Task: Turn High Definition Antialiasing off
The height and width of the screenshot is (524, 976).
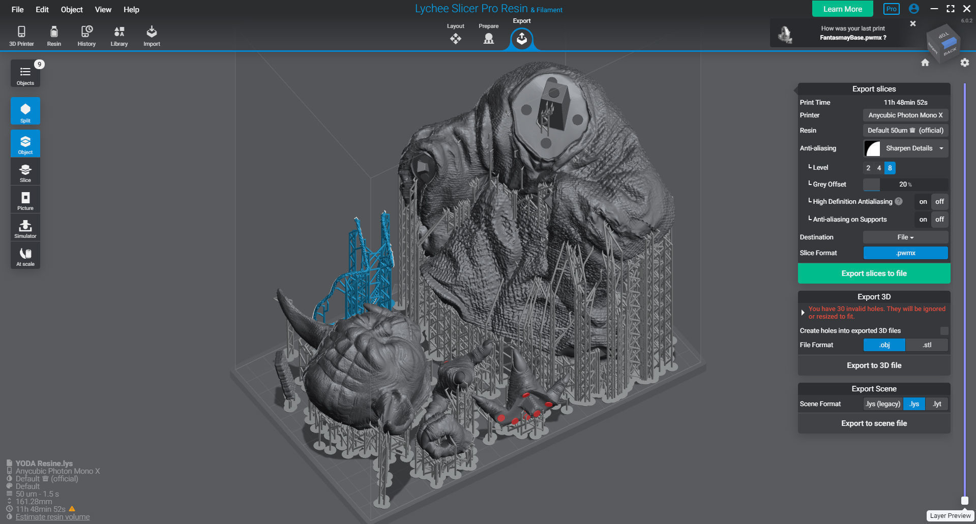Action: click(x=939, y=202)
